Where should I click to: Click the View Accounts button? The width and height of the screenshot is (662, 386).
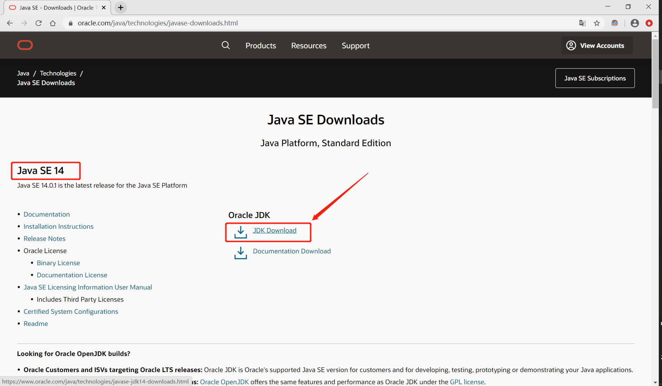point(596,45)
